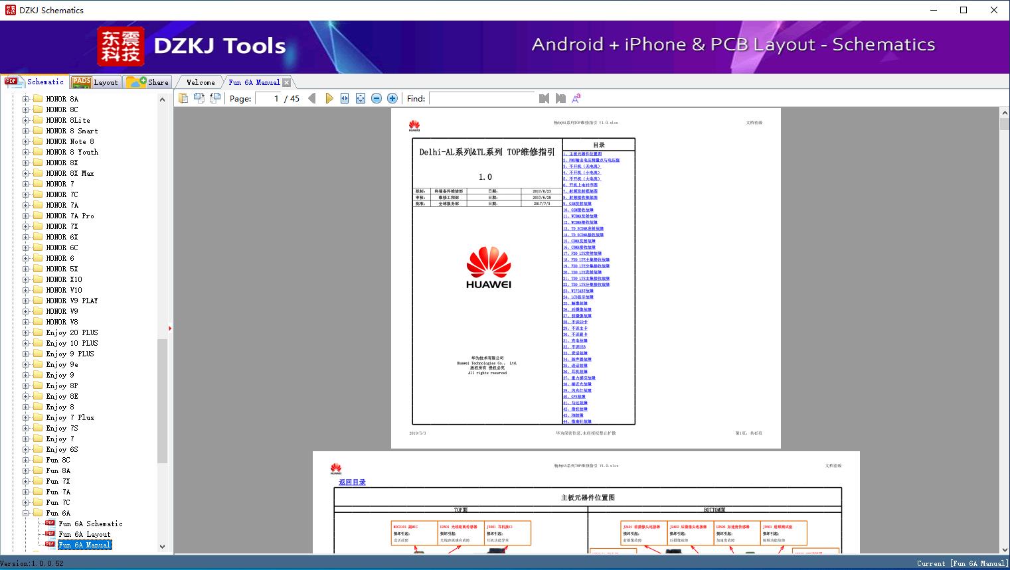The image size is (1010, 570).
Task: Zoom in with plus icon
Action: (392, 98)
